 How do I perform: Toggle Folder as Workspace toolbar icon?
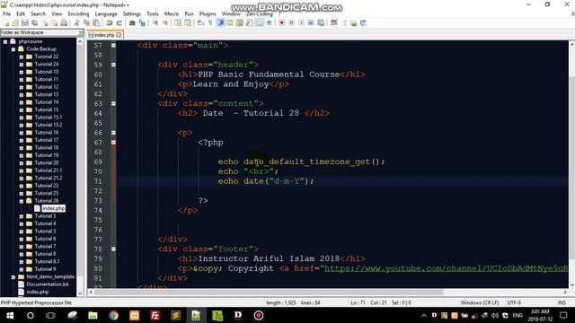tap(260, 23)
